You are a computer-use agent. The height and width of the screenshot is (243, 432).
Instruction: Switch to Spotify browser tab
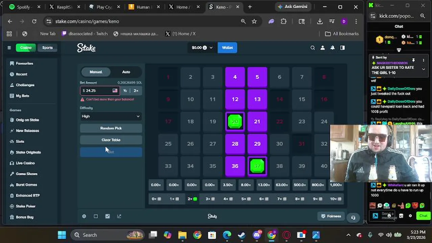coord(25,7)
